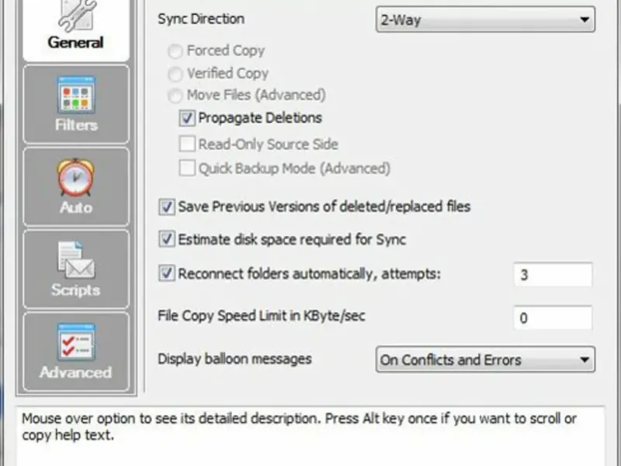Open the Display balloon messages dropdown
621x466 pixels.
485,360
